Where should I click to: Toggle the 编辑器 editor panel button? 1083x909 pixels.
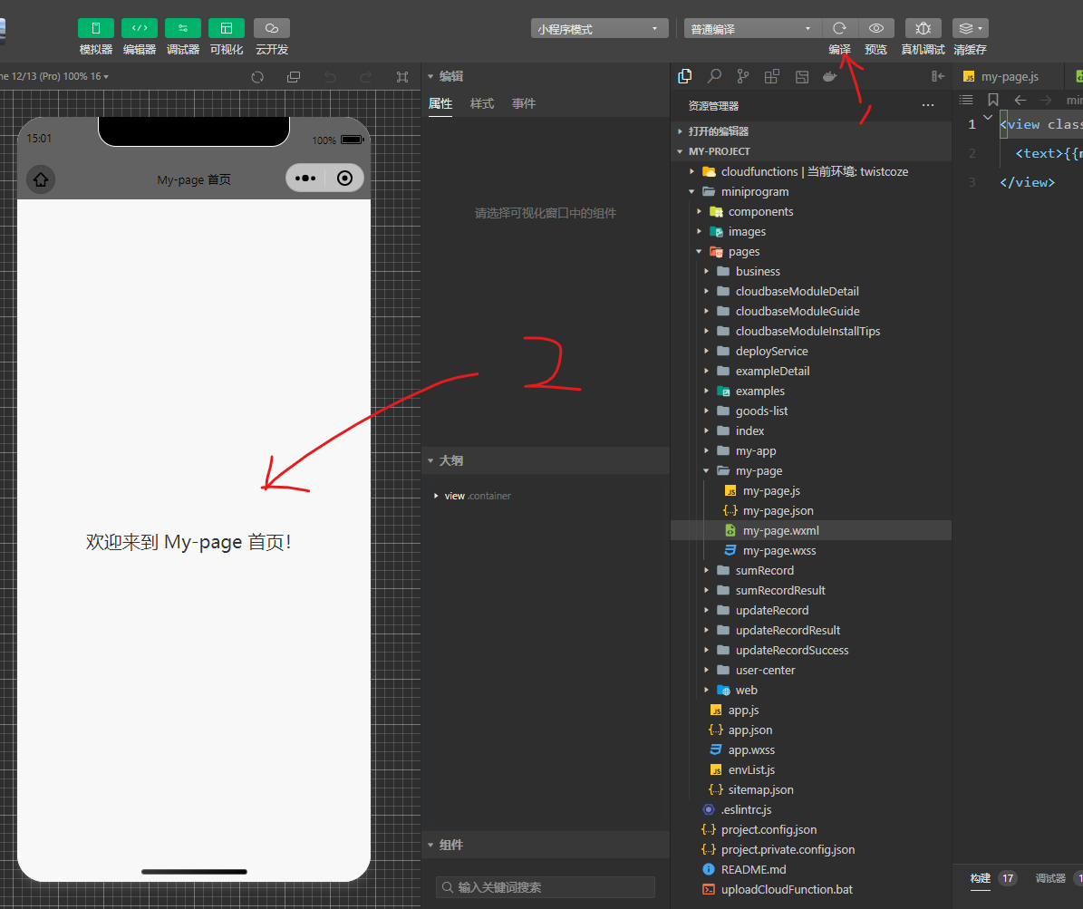pyautogui.click(x=140, y=28)
